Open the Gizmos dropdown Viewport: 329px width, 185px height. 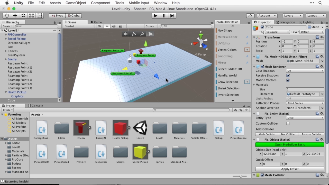click(151, 26)
